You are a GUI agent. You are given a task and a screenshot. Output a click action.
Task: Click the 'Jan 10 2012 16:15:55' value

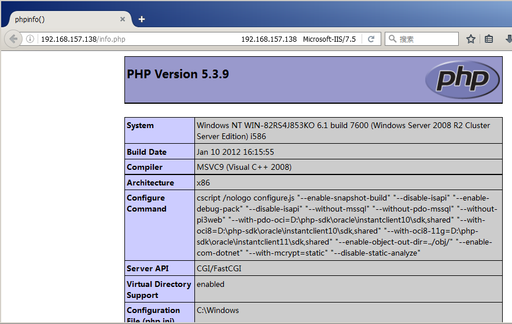[235, 152]
